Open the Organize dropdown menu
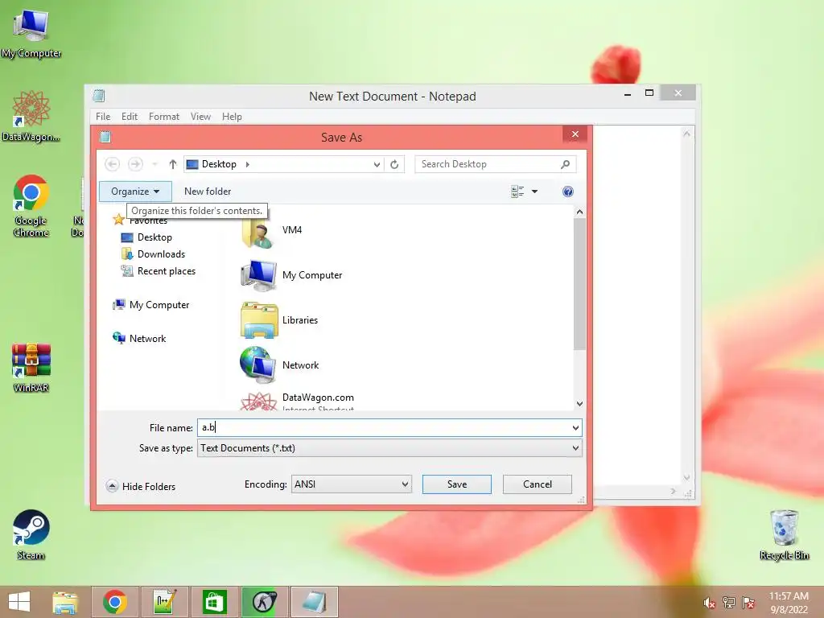The image size is (824, 618). coord(135,192)
